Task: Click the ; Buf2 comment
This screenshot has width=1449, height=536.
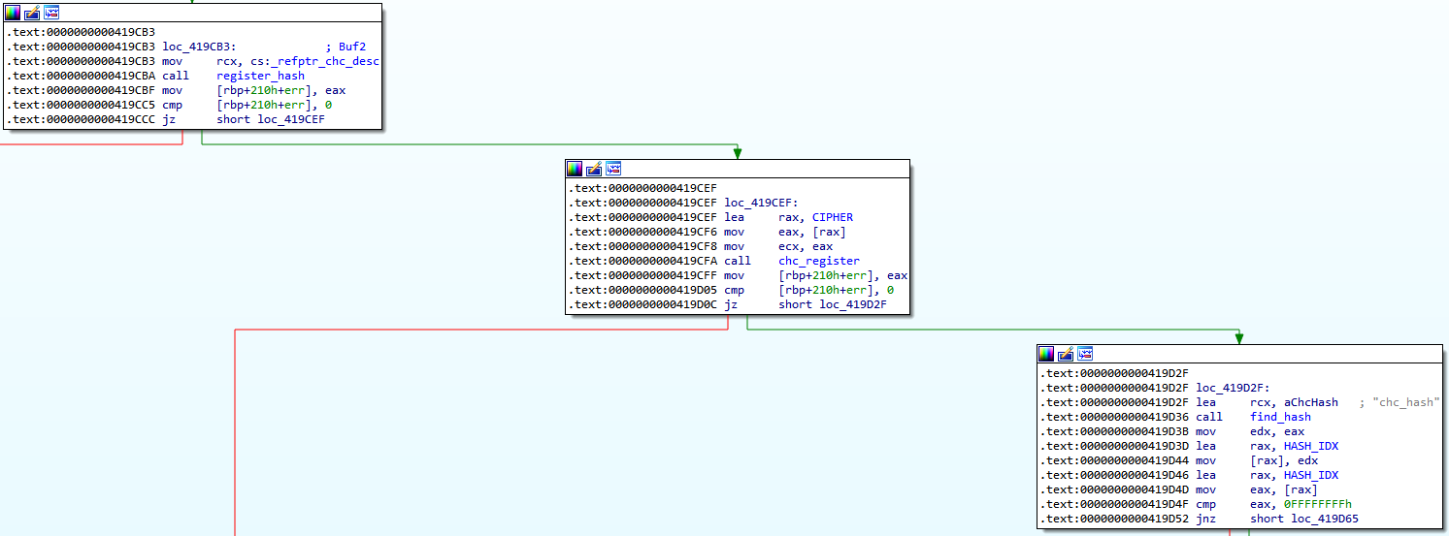Action: [x=346, y=47]
